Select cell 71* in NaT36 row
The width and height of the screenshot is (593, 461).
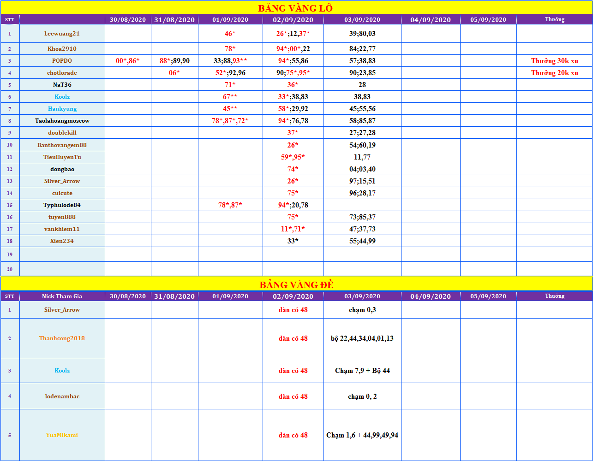(x=230, y=85)
